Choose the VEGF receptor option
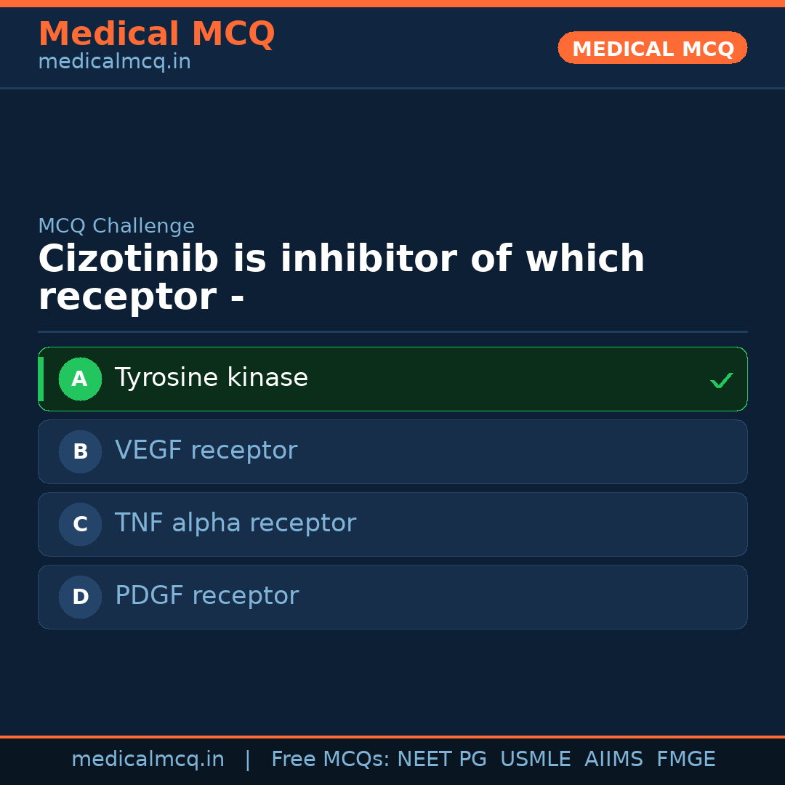The height and width of the screenshot is (785, 785). (206, 451)
